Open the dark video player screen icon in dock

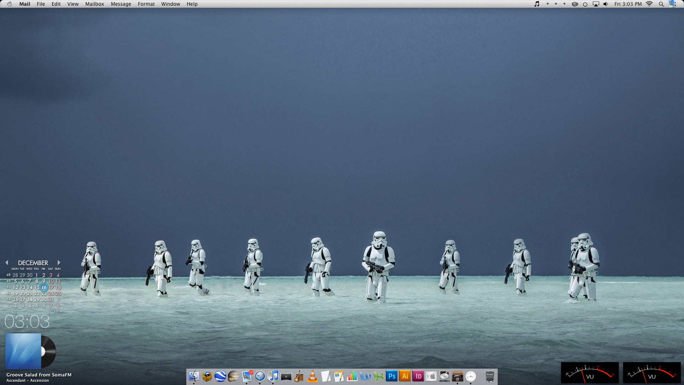point(286,376)
